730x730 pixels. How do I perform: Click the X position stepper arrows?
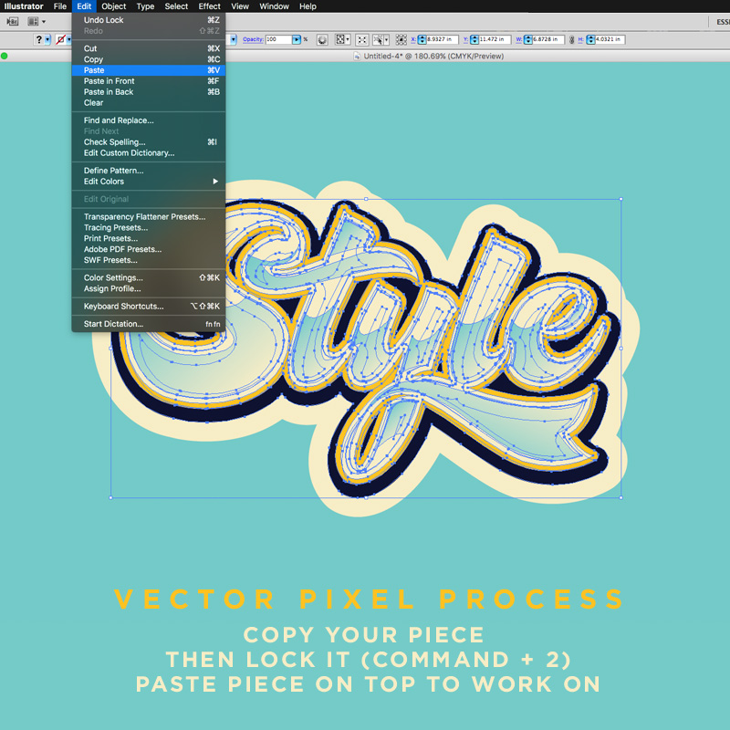pyautogui.click(x=422, y=39)
